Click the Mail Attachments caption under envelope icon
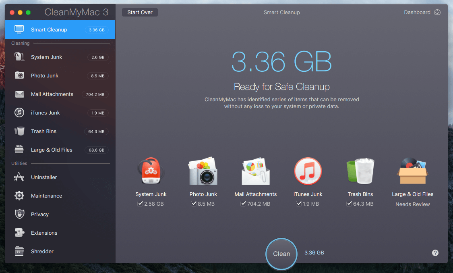This screenshot has height=273, width=453. (x=256, y=194)
